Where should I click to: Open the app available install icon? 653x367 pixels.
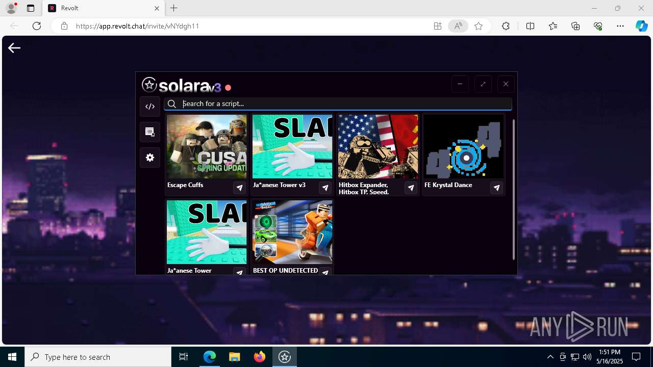pos(437,26)
